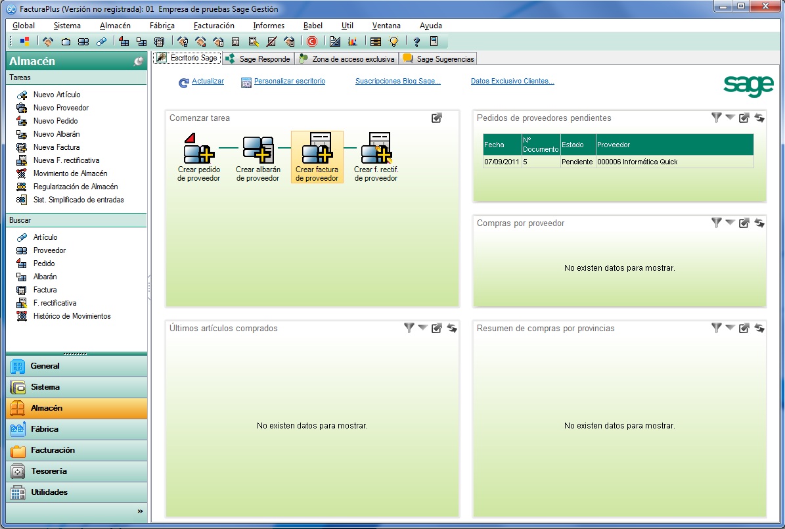Click filter funnel in Resumen de compras por provincias
The height and width of the screenshot is (529, 785).
pos(717,328)
